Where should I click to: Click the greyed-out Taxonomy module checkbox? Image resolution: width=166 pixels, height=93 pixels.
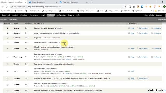pyautogui.click(x=8, y=57)
